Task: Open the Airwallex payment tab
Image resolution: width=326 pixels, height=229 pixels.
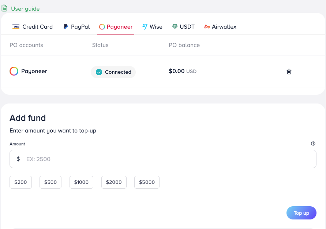Action: (220, 27)
